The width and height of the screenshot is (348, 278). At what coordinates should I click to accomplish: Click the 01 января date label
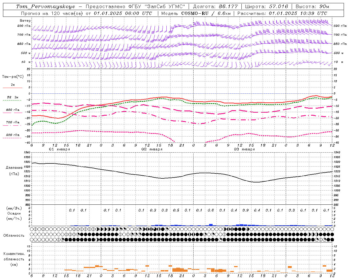coord(59,149)
